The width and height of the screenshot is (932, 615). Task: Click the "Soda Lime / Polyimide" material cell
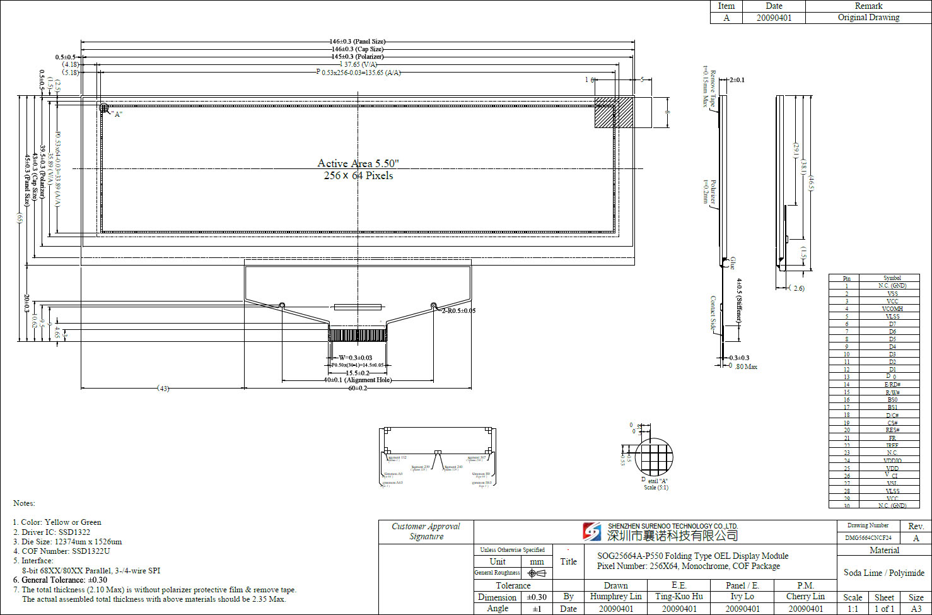tap(883, 573)
